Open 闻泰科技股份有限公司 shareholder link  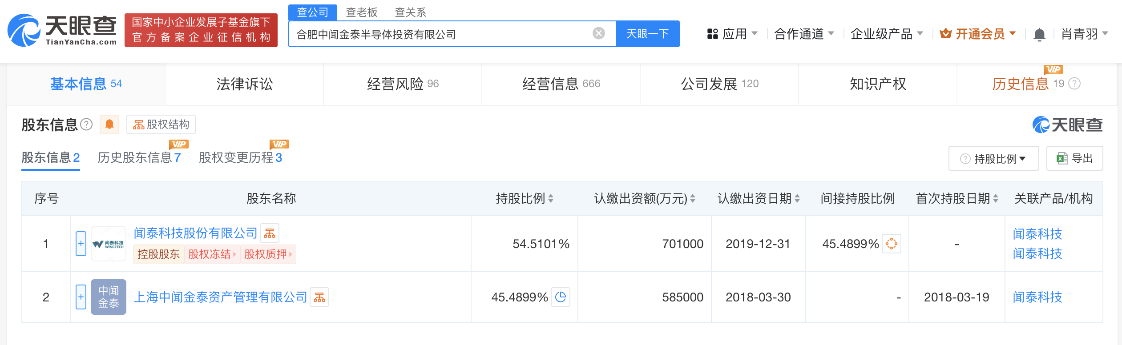click(196, 233)
